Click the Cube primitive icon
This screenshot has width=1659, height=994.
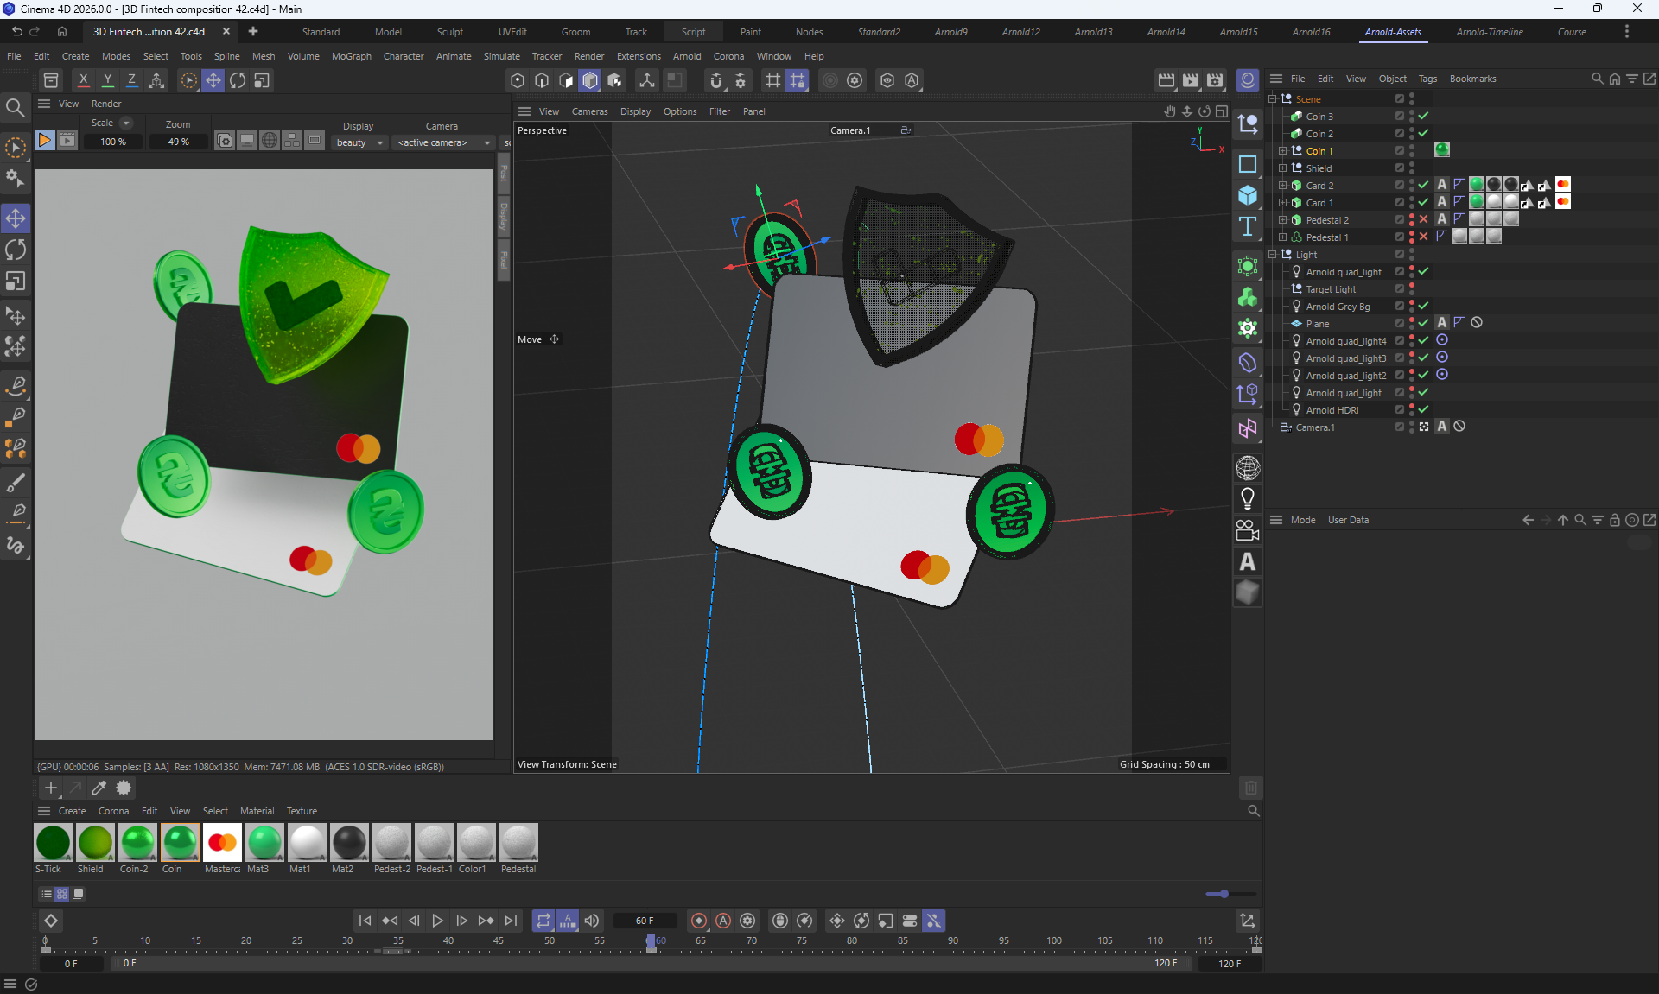pyautogui.click(x=1247, y=195)
